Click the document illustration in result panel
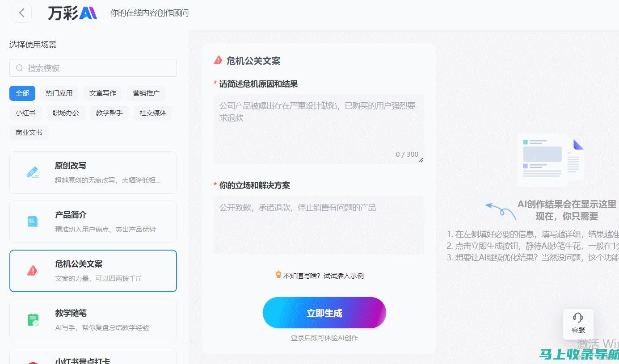619x364 pixels. 551,160
